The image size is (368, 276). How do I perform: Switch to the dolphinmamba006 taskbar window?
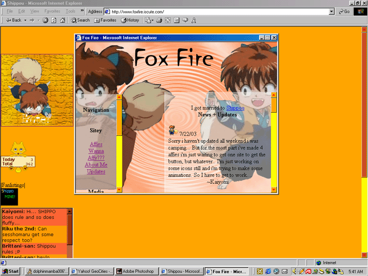click(x=47, y=272)
